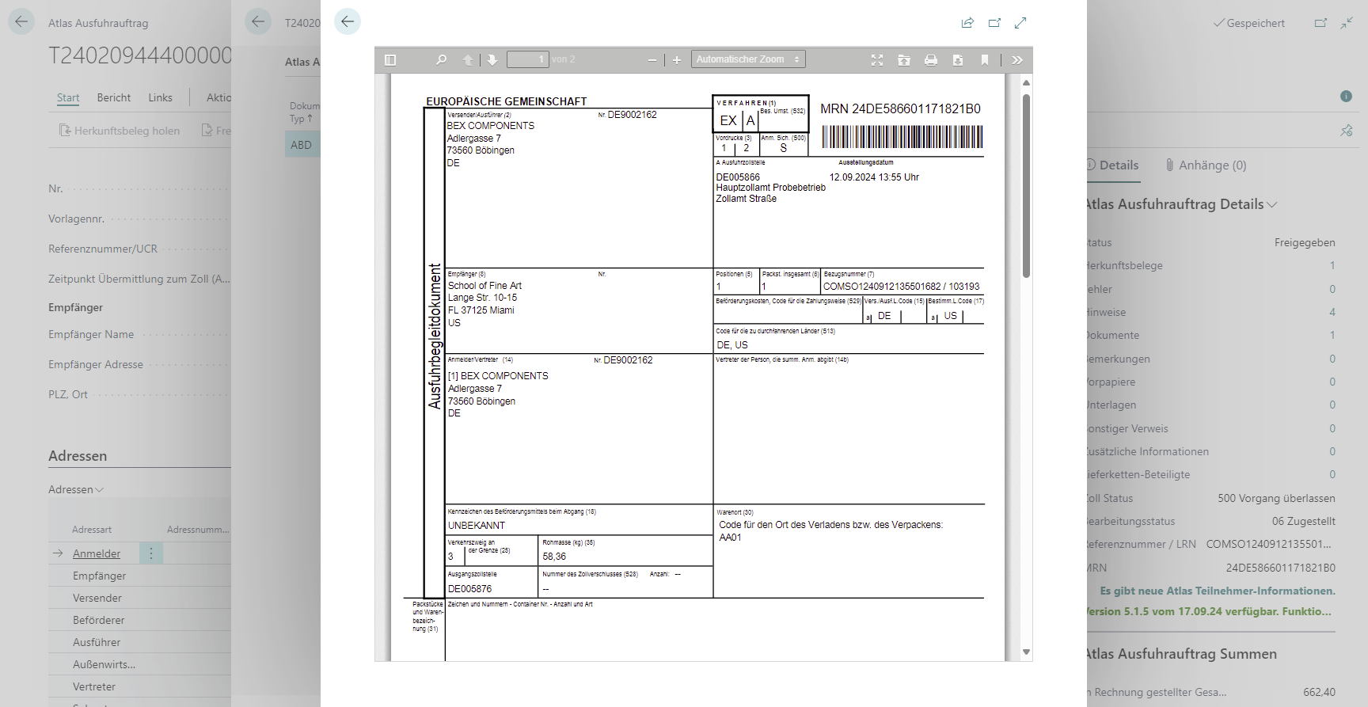The height and width of the screenshot is (707, 1368).
Task: Select the ABD document row
Action: pos(301,145)
